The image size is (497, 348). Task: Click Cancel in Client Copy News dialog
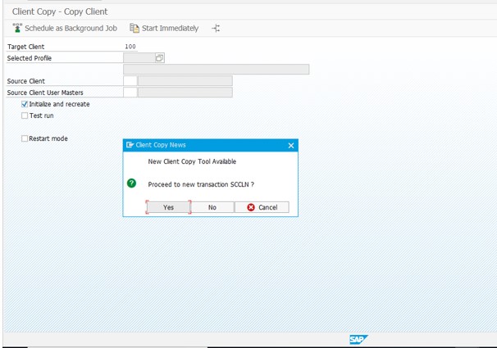(x=262, y=207)
